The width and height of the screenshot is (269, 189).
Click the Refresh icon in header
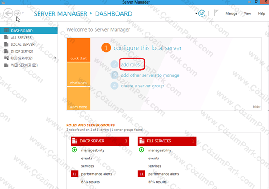point(202,13)
